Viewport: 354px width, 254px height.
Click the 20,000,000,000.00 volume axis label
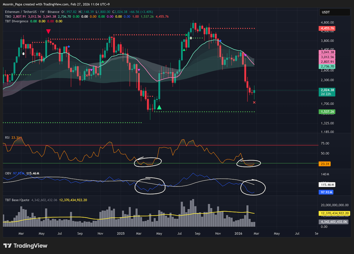[x=335, y=205]
